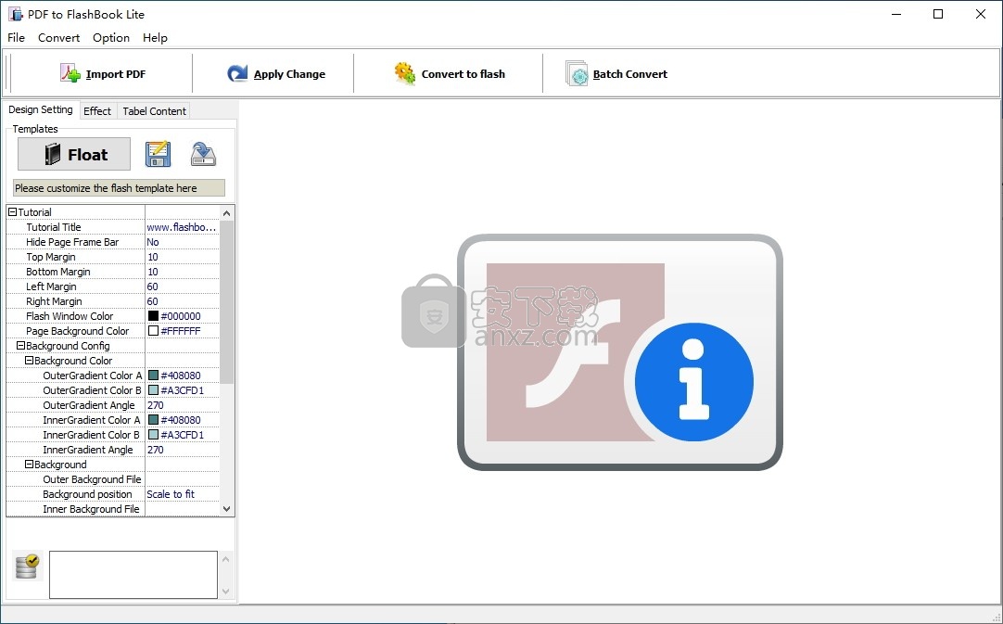Open the Option menu
1003x624 pixels.
click(111, 38)
